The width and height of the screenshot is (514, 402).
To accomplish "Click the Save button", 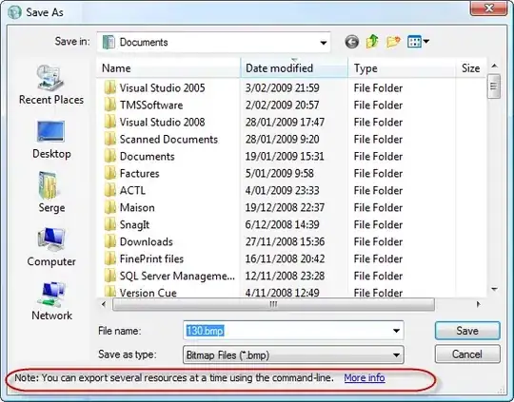I will pos(467,331).
